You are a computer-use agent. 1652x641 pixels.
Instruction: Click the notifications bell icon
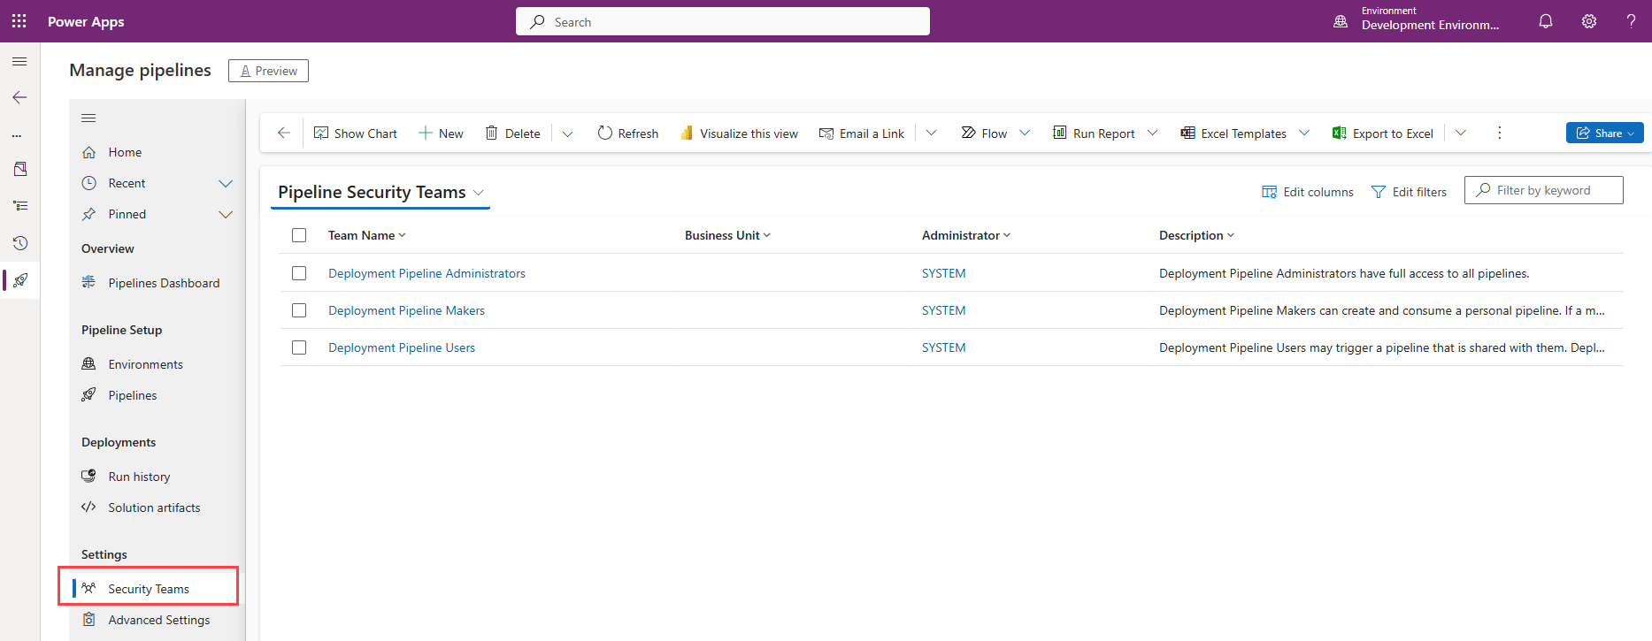pyautogui.click(x=1546, y=21)
